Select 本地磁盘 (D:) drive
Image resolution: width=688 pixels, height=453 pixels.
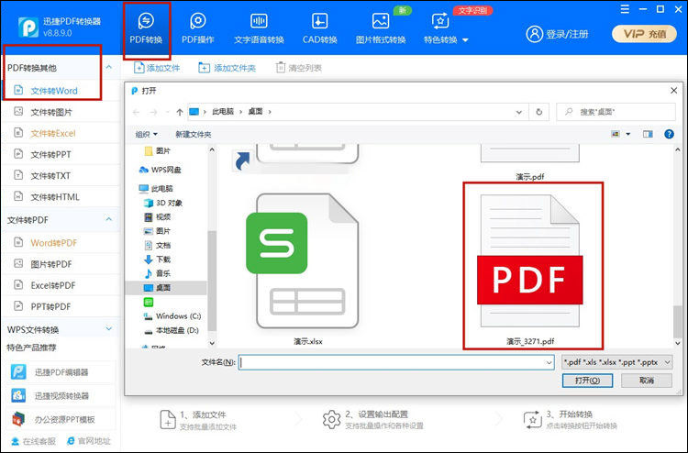coord(172,330)
